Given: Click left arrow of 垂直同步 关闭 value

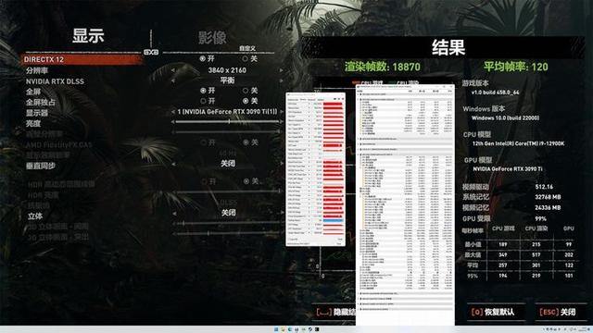Looking at the screenshot, I should point(173,164).
